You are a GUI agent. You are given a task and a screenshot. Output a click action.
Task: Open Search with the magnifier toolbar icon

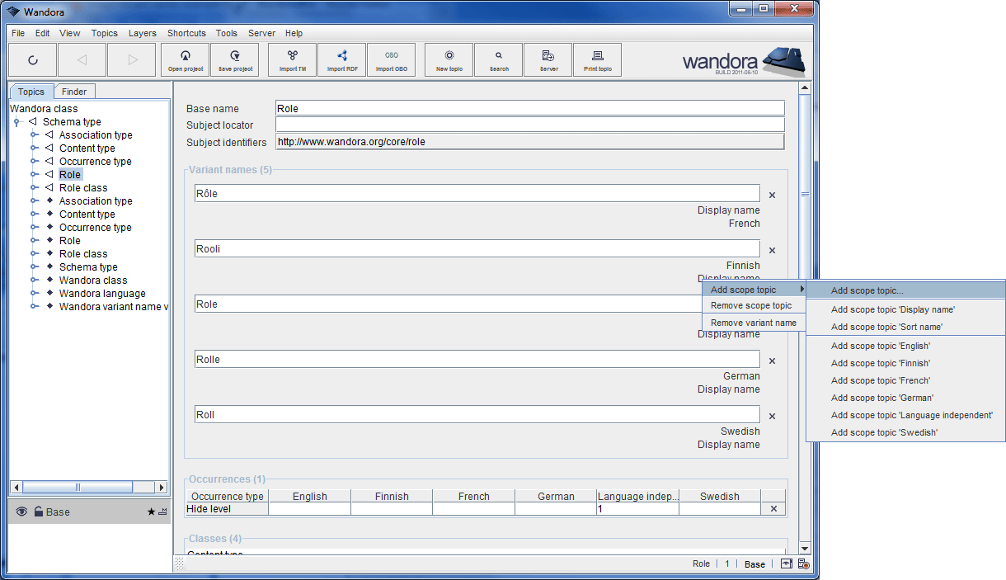[498, 59]
